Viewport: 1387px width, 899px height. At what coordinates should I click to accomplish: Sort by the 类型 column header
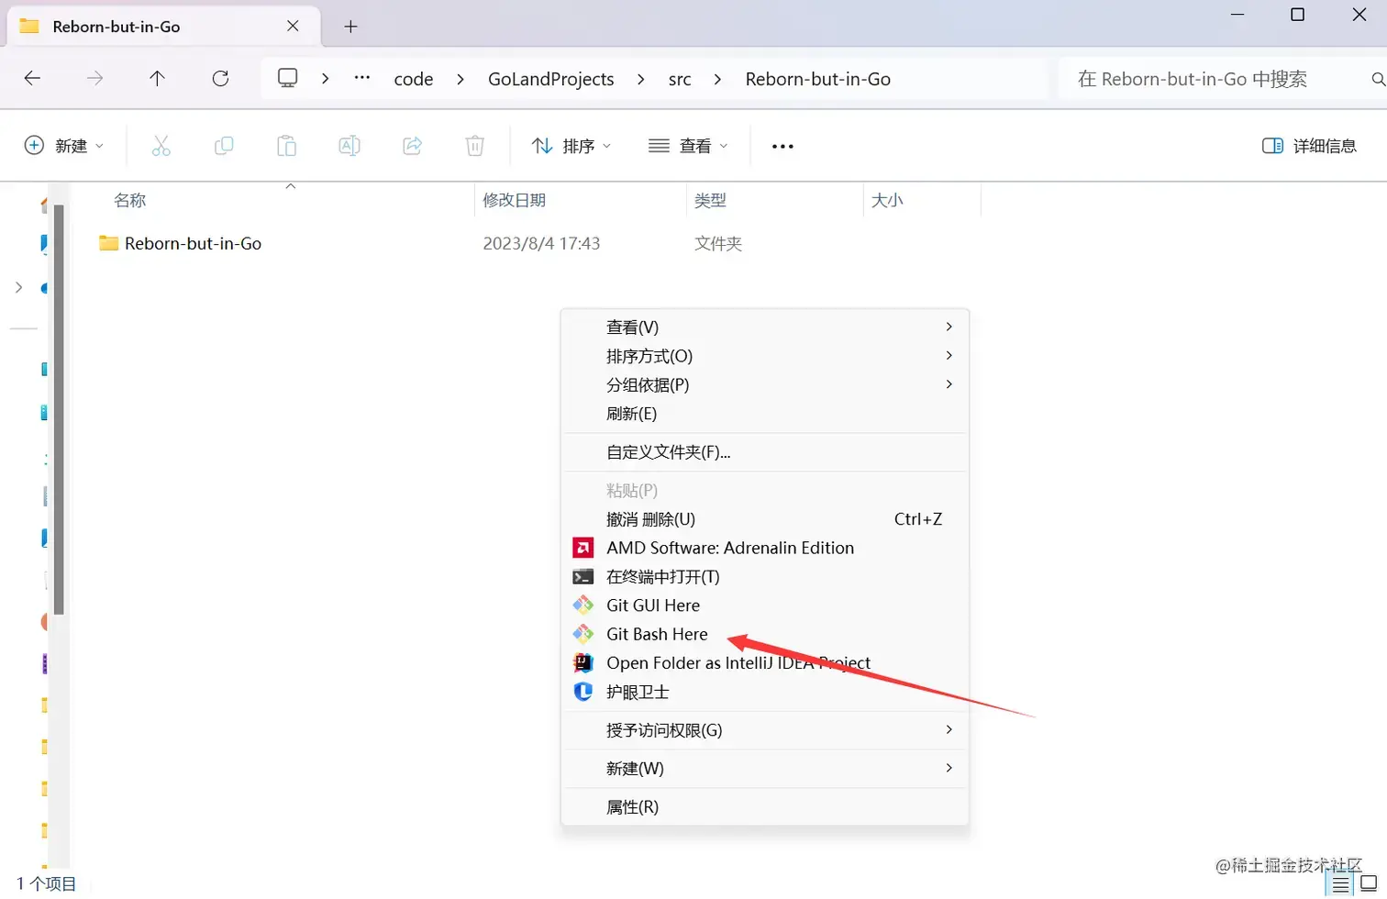[x=710, y=200]
